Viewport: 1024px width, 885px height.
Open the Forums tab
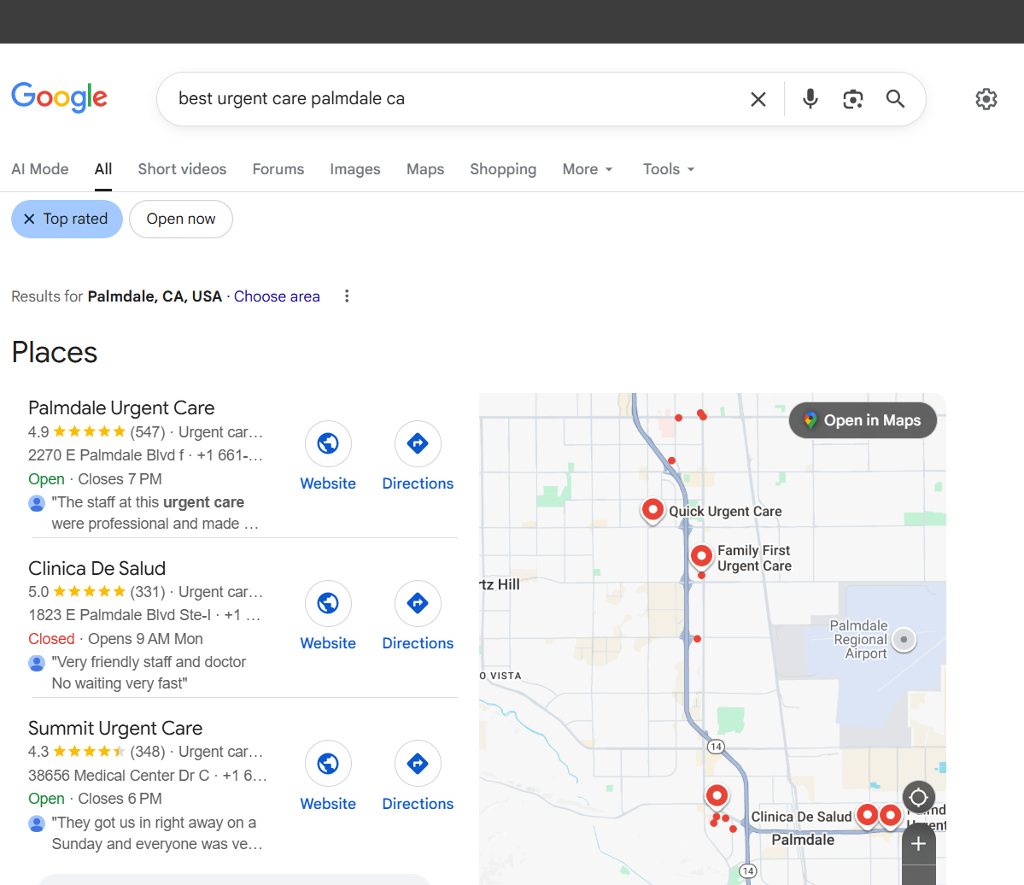click(278, 169)
